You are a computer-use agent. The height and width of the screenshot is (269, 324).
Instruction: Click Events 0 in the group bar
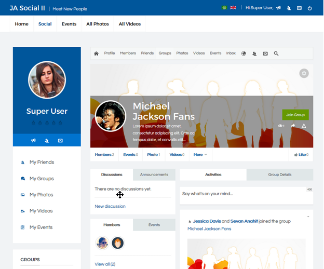(131, 155)
